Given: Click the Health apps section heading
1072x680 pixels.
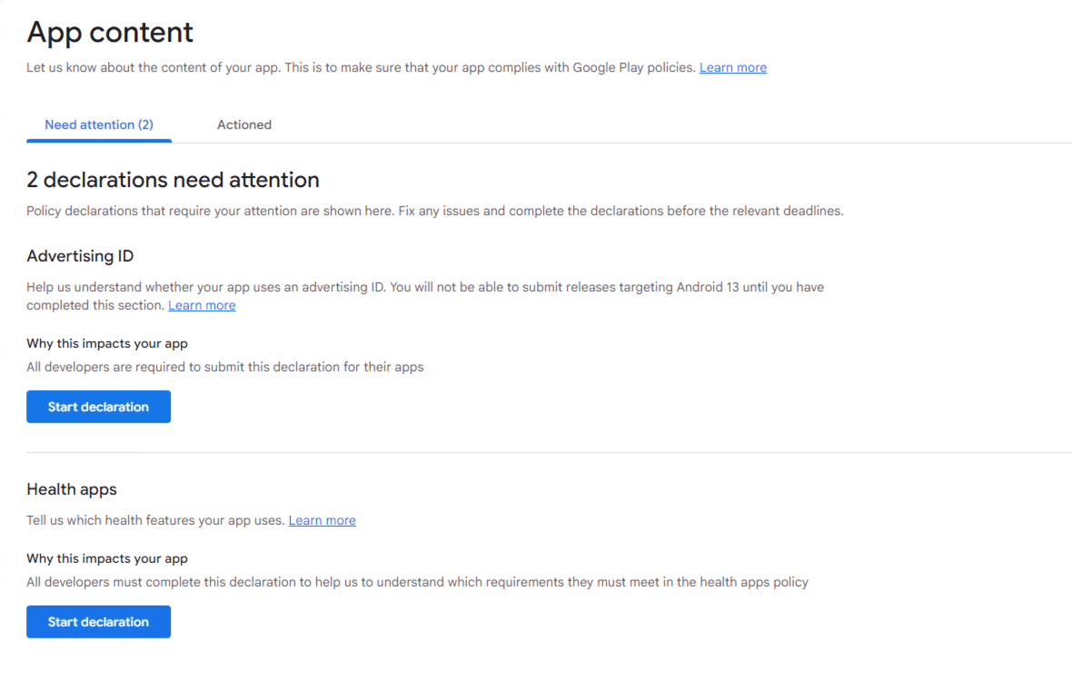Looking at the screenshot, I should [72, 489].
